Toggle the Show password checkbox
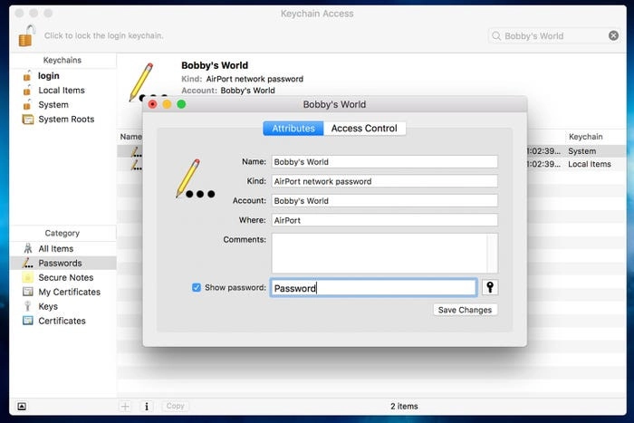 197,288
